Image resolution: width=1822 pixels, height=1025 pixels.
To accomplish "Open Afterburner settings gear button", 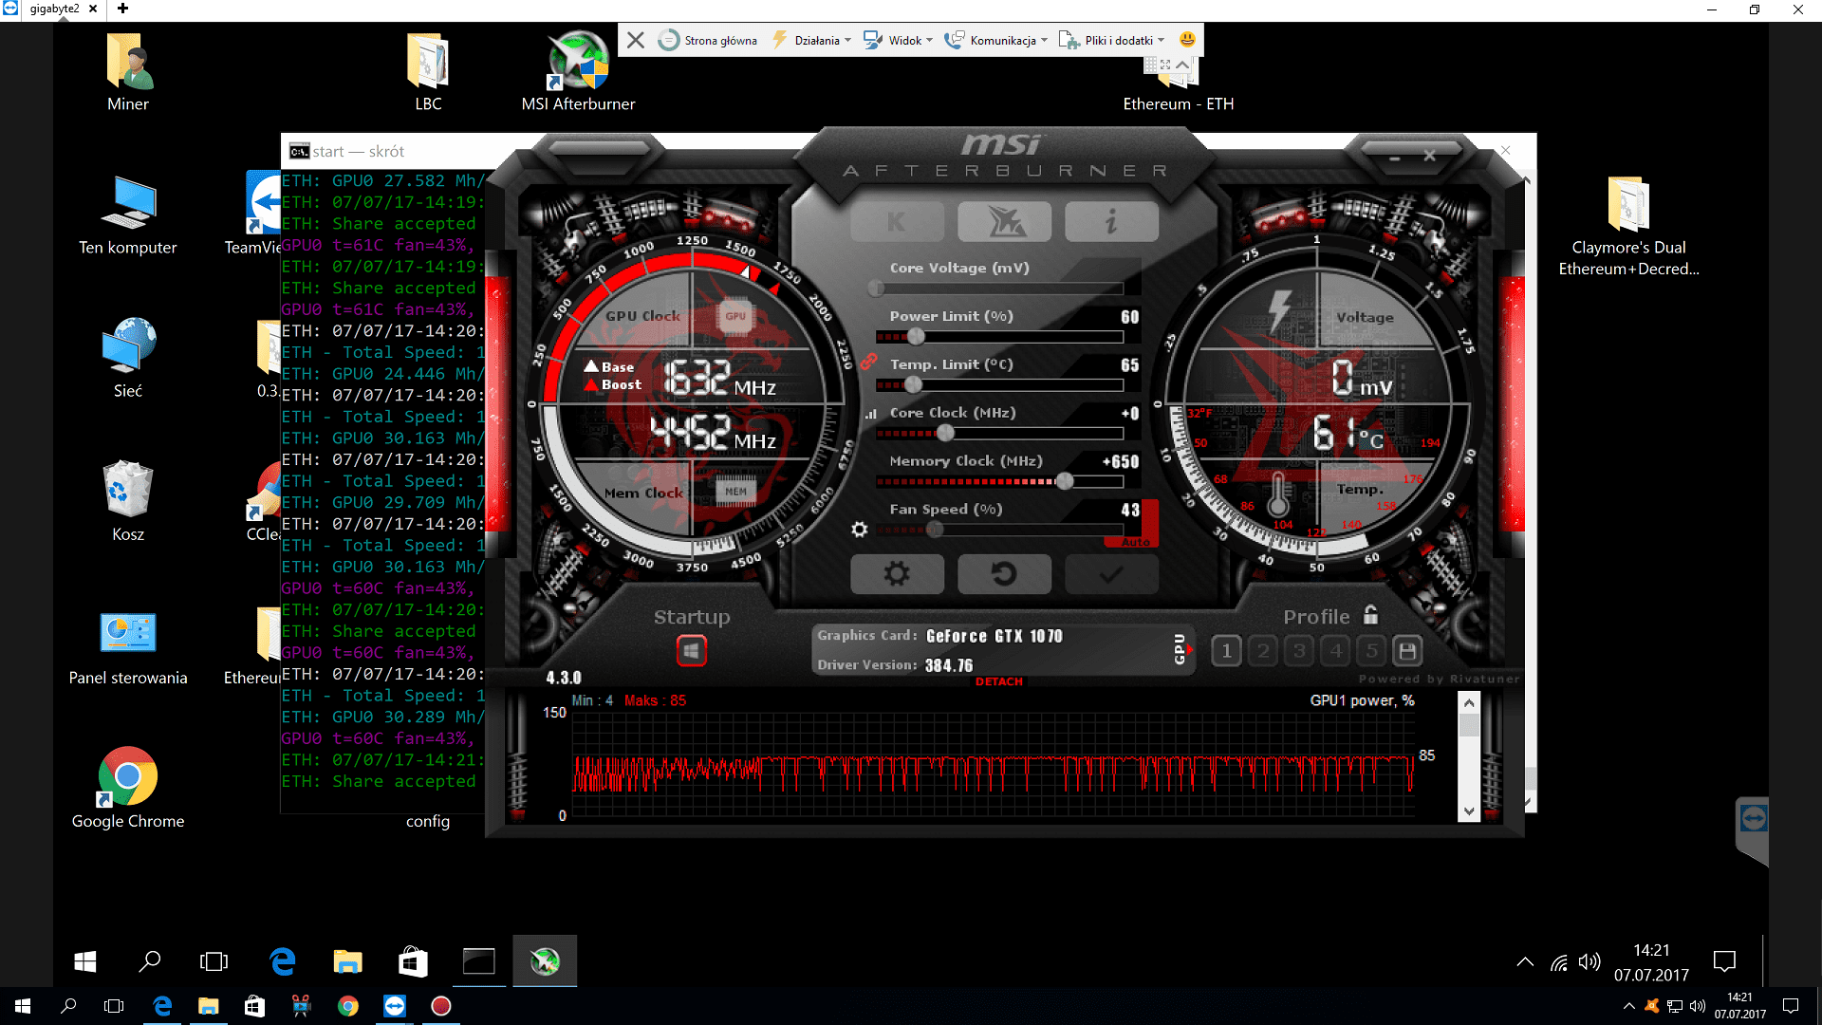I will click(897, 573).
